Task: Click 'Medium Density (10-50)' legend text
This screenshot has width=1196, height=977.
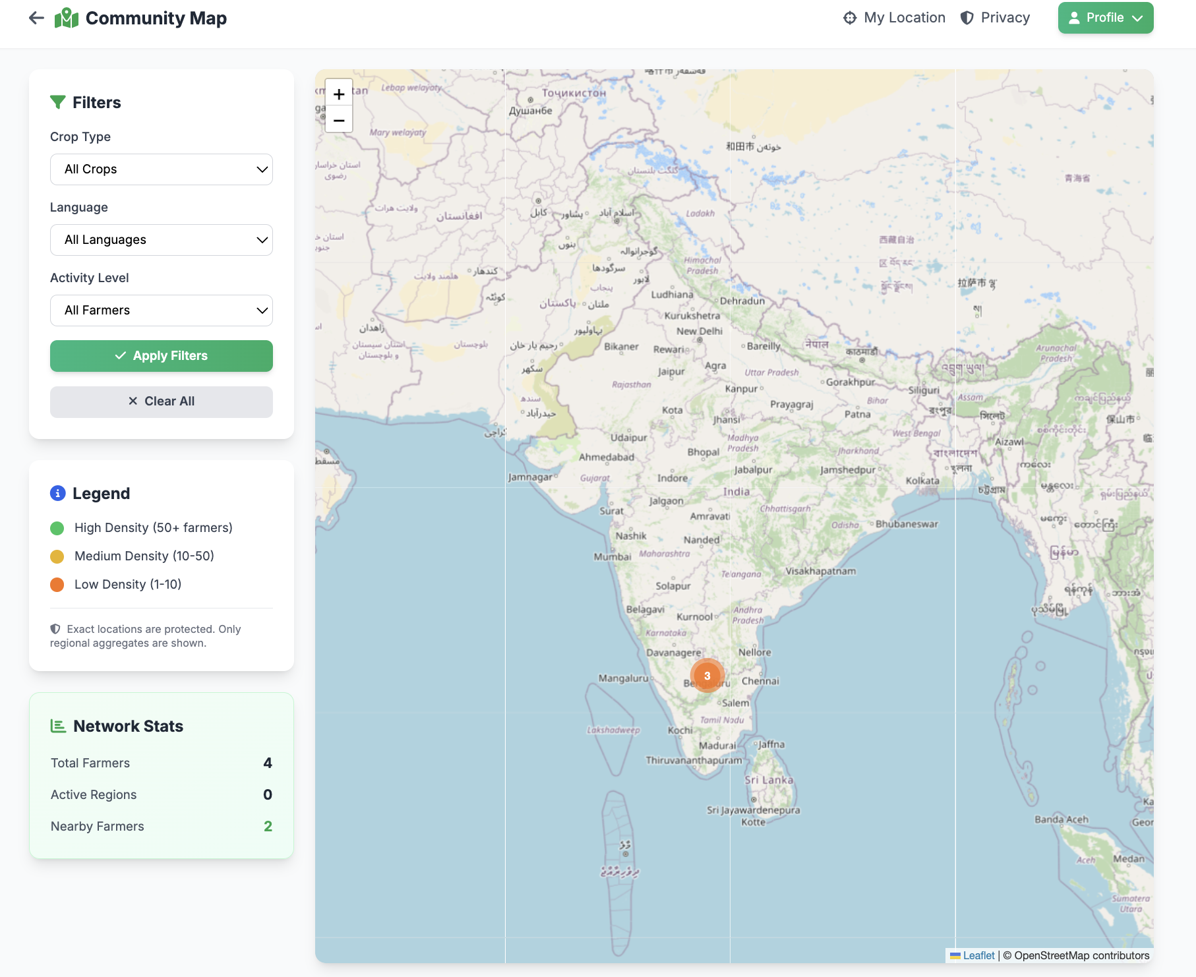Action: [144, 556]
